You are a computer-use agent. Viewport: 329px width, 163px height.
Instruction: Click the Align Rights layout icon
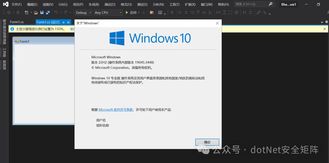(x=192, y=12)
